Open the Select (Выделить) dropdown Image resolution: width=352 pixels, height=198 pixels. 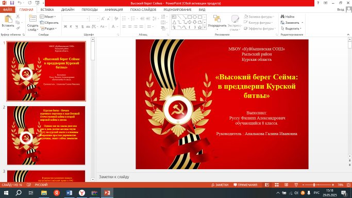point(291,28)
